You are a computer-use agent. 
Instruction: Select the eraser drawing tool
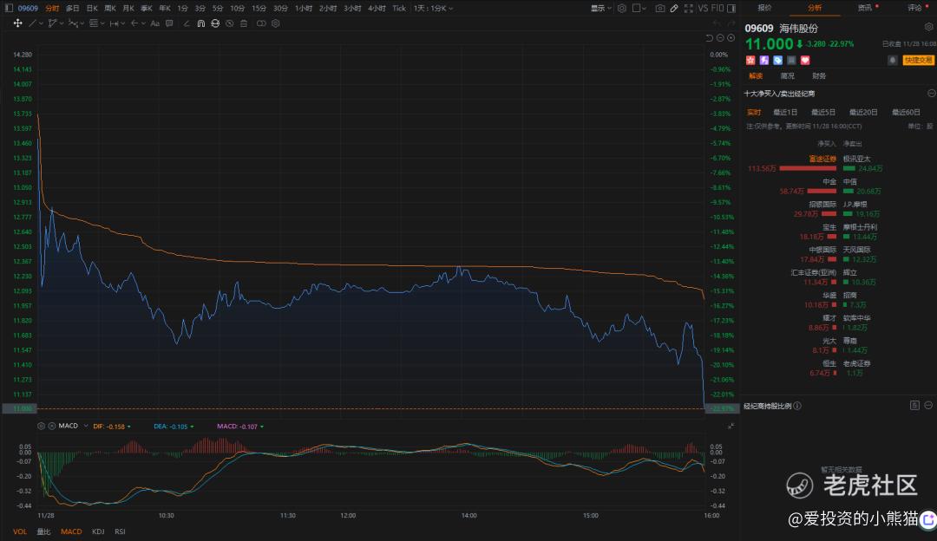(x=187, y=23)
